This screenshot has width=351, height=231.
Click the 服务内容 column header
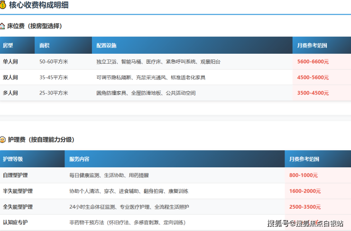coord(79,159)
